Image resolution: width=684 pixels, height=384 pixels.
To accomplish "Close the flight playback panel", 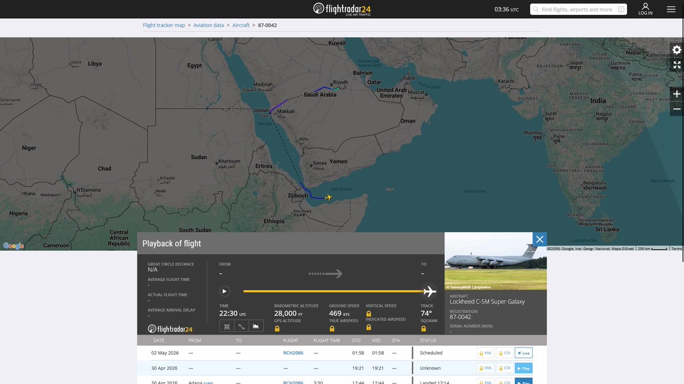I will [x=540, y=239].
